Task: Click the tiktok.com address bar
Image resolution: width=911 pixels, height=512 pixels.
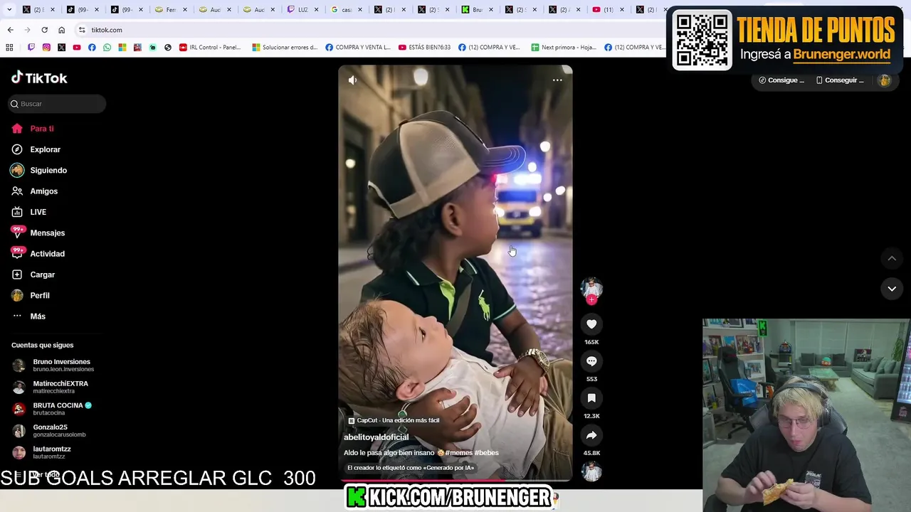Action: [370, 30]
